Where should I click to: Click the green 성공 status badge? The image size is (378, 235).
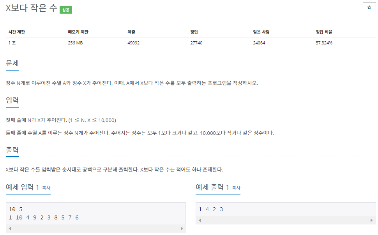pos(65,10)
